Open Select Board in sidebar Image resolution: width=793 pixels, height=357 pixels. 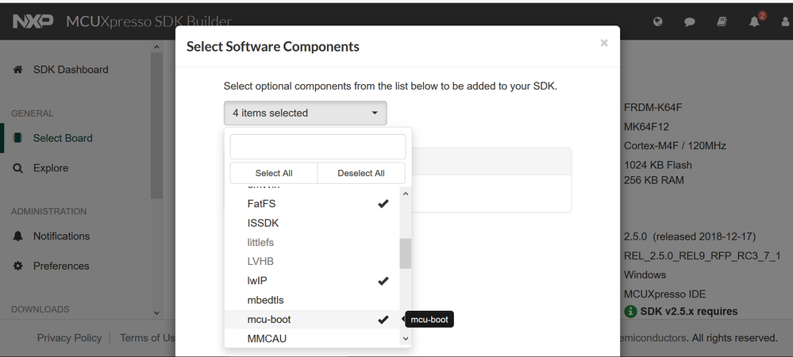63,138
